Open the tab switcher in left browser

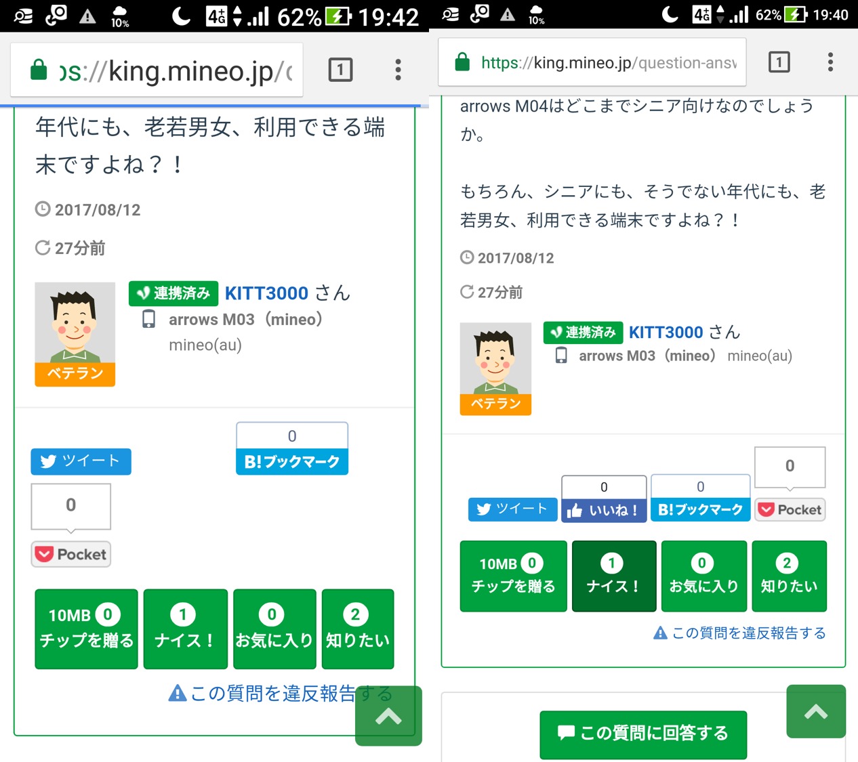point(340,70)
